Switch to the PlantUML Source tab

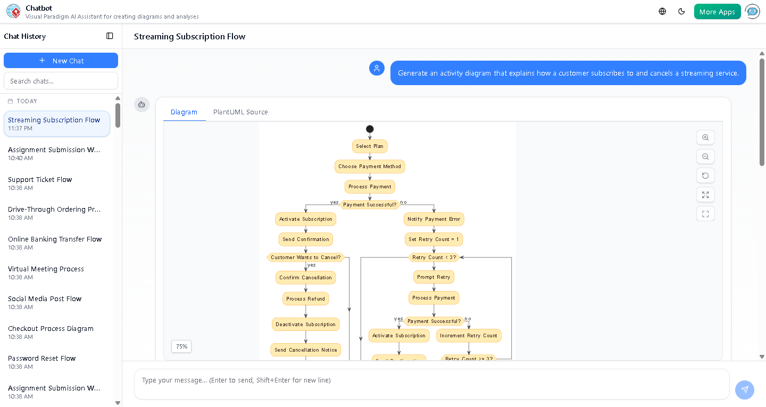pos(240,112)
